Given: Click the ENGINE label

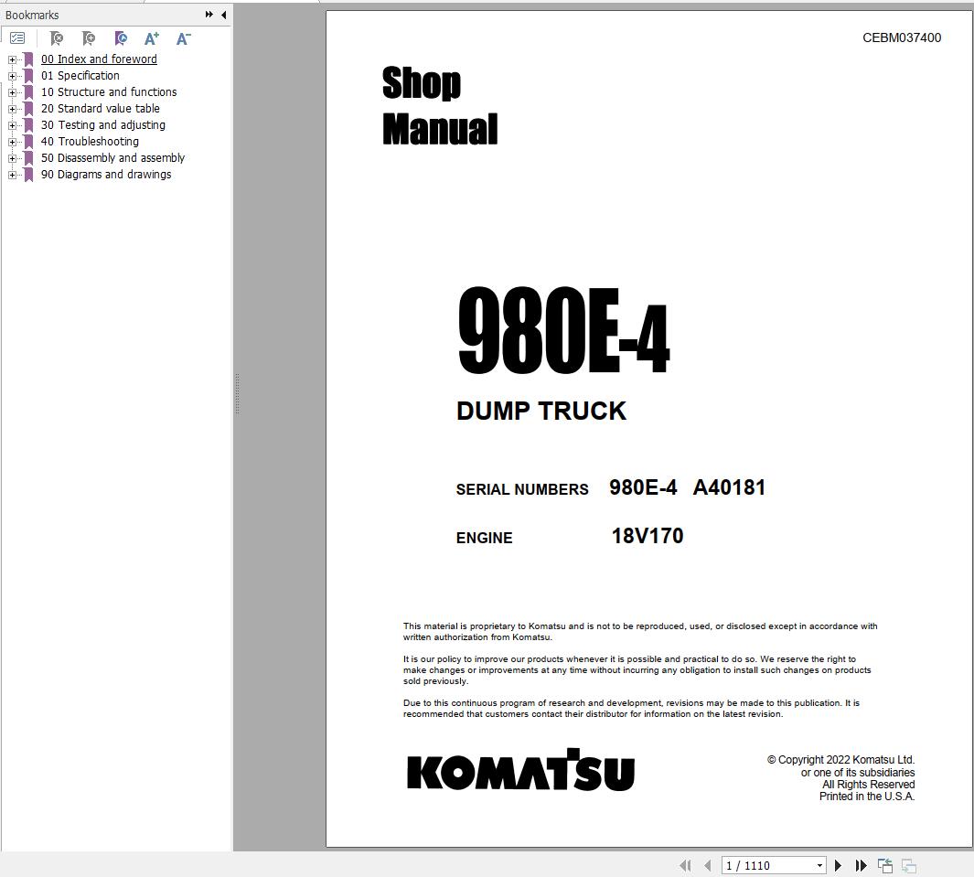Looking at the screenshot, I should 484,538.
